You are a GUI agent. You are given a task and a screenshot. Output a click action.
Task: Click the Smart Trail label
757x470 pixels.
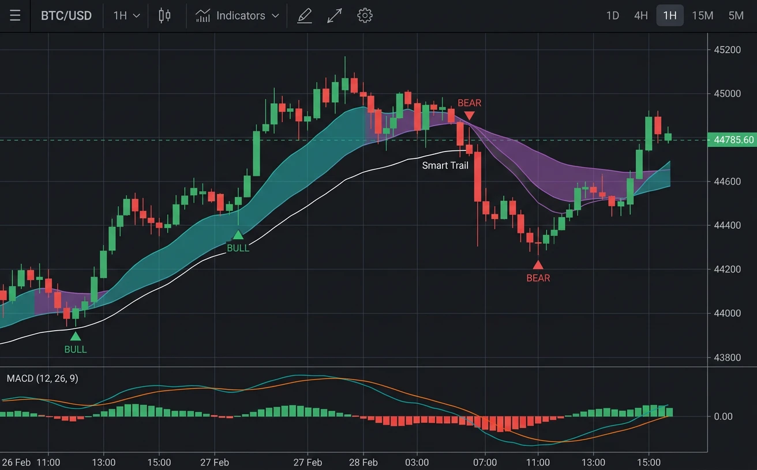[445, 166]
